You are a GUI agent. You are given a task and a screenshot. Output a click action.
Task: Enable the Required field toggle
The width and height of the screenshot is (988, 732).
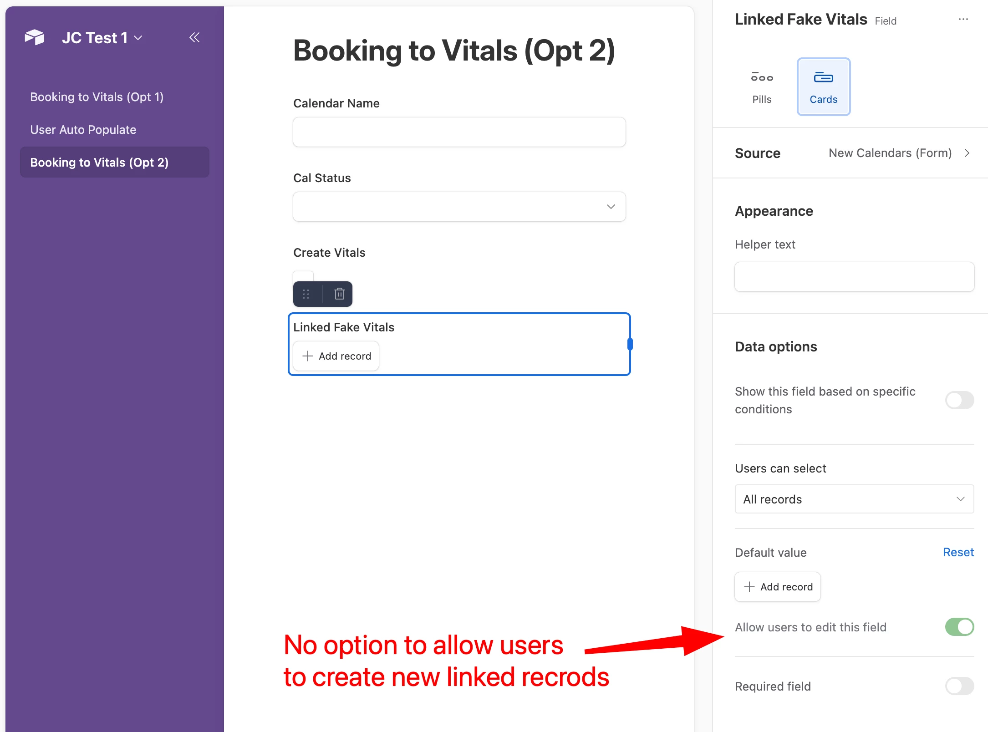coord(959,686)
